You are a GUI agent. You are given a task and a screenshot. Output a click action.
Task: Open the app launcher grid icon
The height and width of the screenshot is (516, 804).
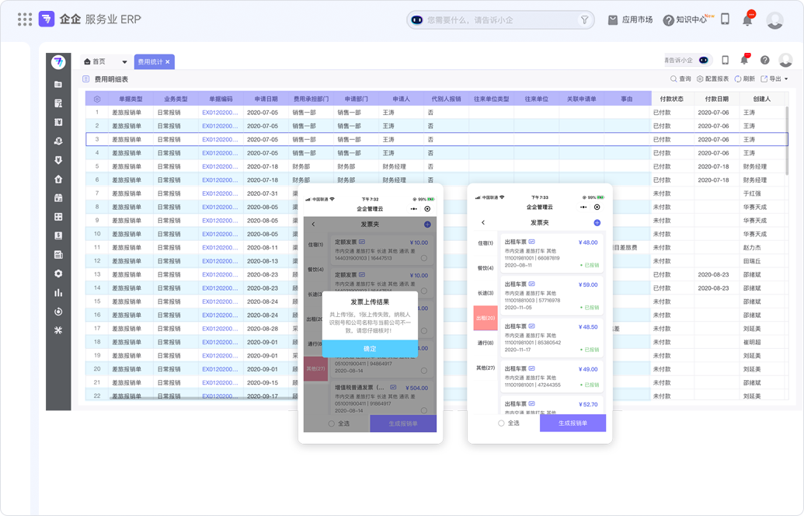25,19
